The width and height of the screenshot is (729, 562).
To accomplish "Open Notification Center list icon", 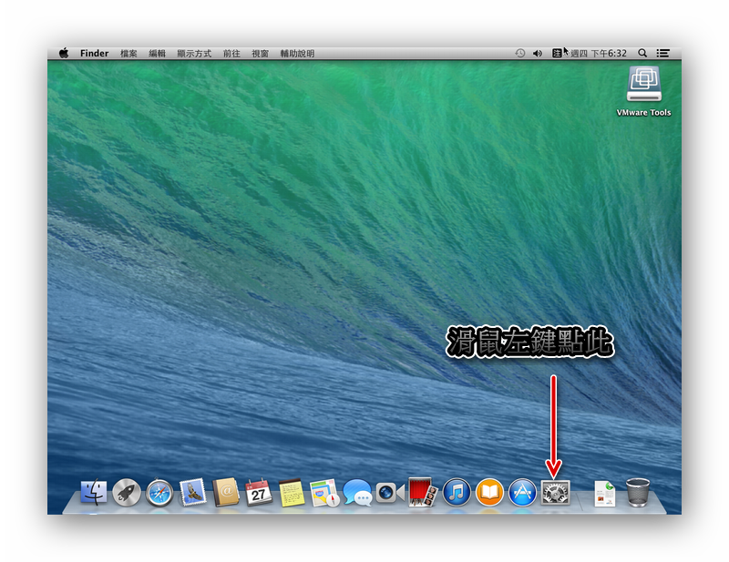I will [x=663, y=54].
